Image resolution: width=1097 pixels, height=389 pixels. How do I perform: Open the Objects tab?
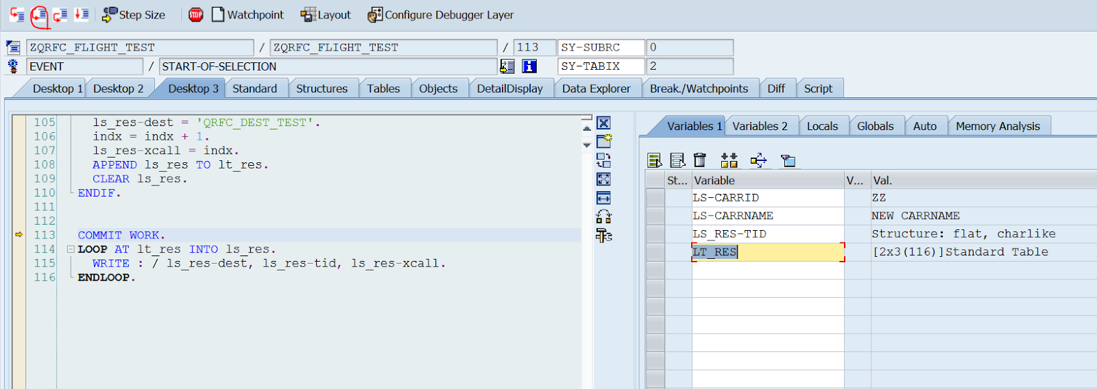(438, 88)
